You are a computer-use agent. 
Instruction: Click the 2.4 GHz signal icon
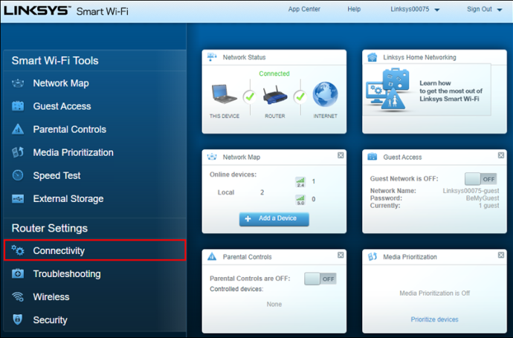click(x=300, y=182)
